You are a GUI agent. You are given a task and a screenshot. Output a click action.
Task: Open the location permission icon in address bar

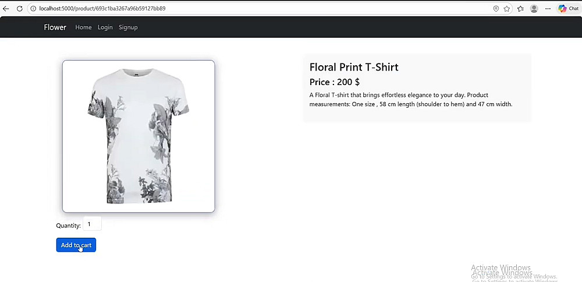point(496,9)
